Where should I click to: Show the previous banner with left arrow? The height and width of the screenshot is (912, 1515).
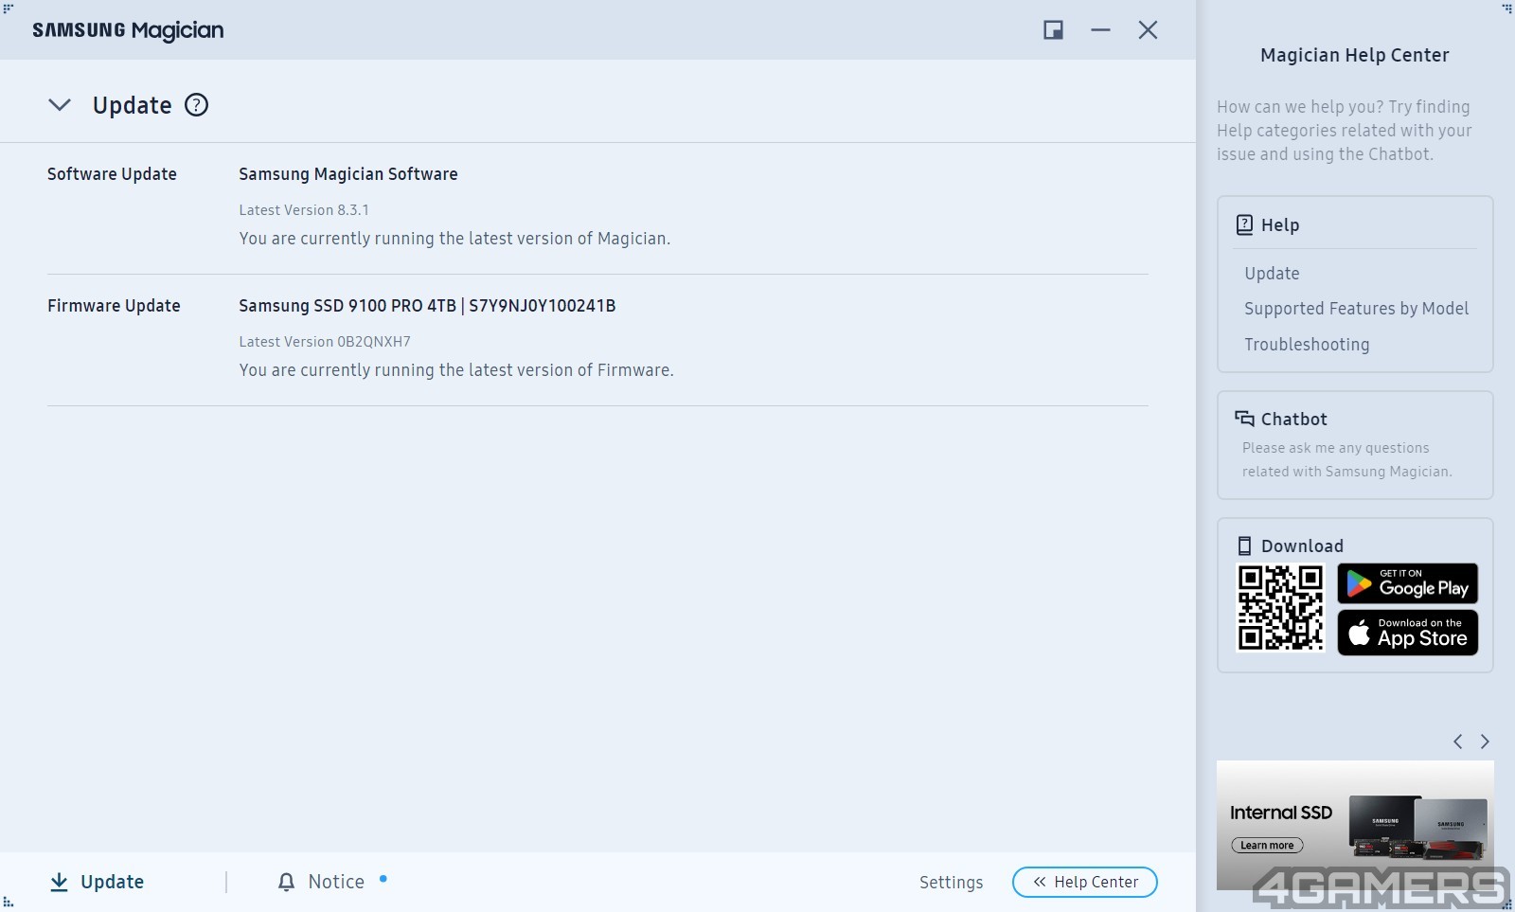(1458, 742)
